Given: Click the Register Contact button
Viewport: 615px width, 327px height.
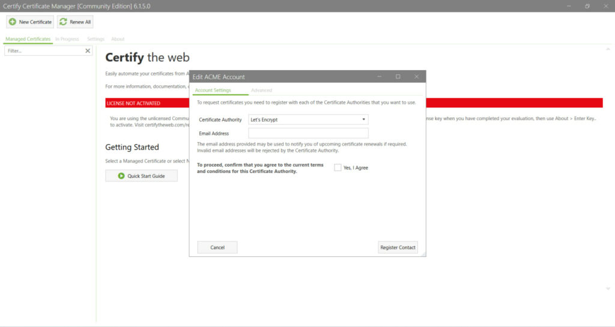Looking at the screenshot, I should pyautogui.click(x=398, y=248).
